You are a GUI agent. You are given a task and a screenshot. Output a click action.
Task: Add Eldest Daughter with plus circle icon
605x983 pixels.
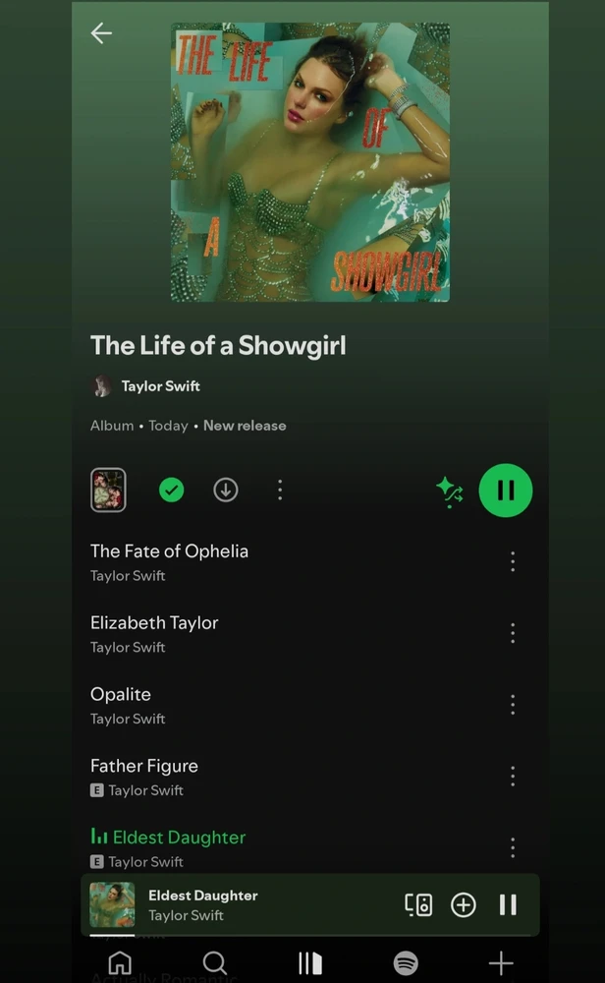[464, 904]
